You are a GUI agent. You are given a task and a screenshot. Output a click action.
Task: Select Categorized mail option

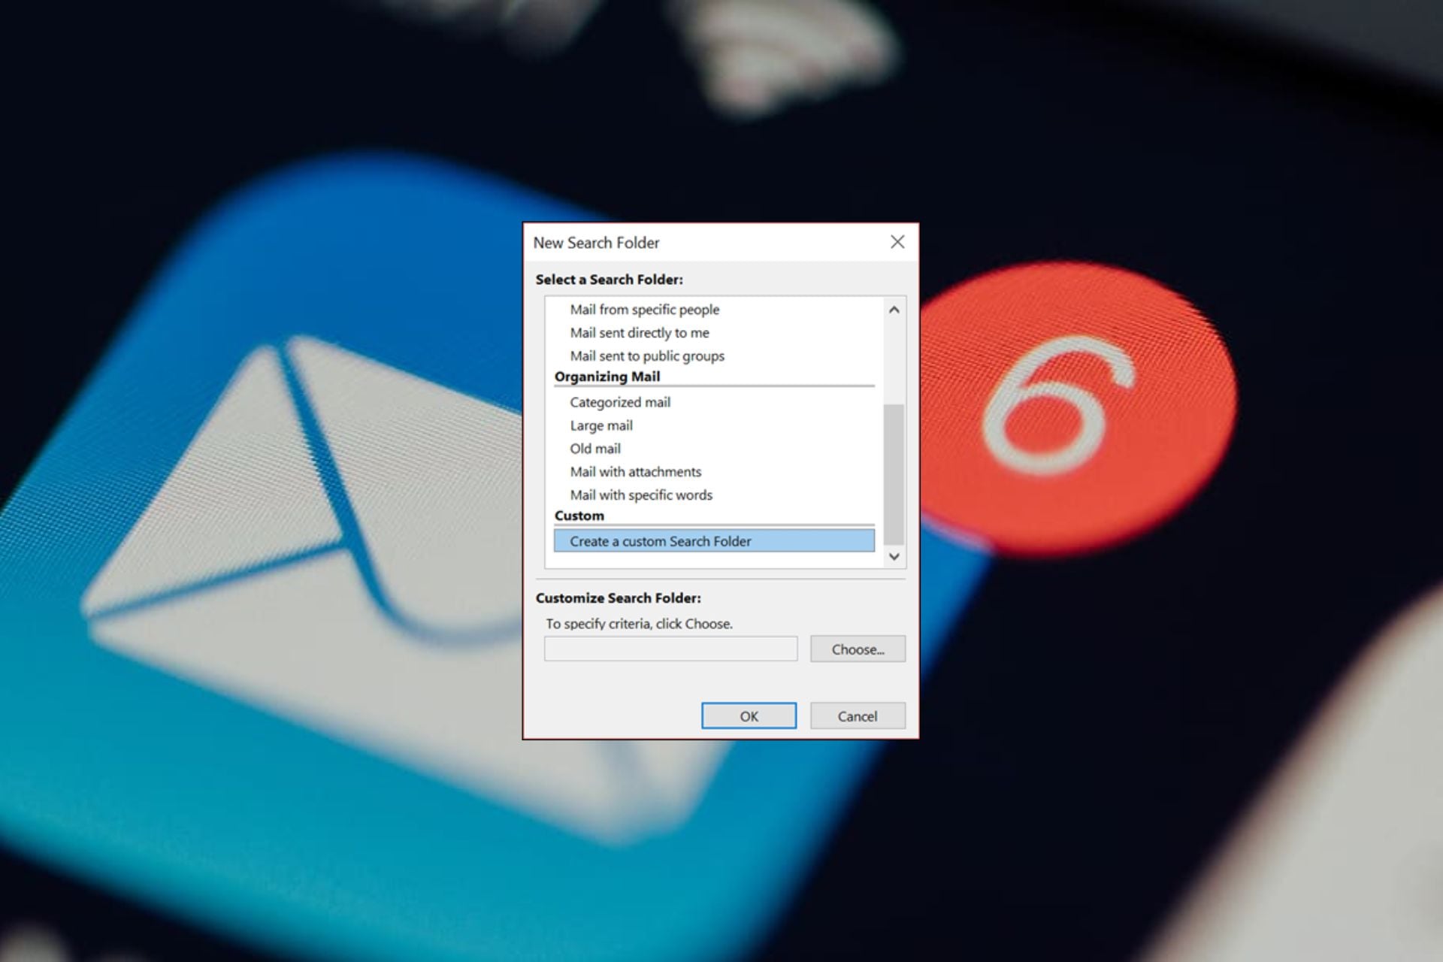click(x=619, y=402)
